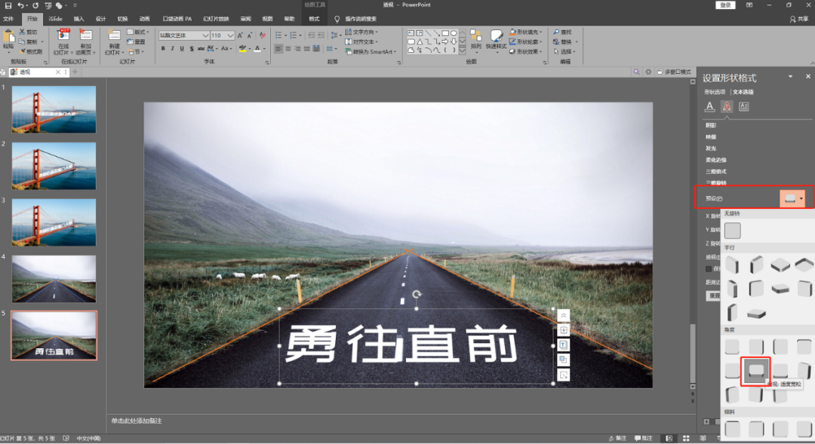Apply underline to selected text
The height and width of the screenshot is (444, 815).
pos(182,48)
